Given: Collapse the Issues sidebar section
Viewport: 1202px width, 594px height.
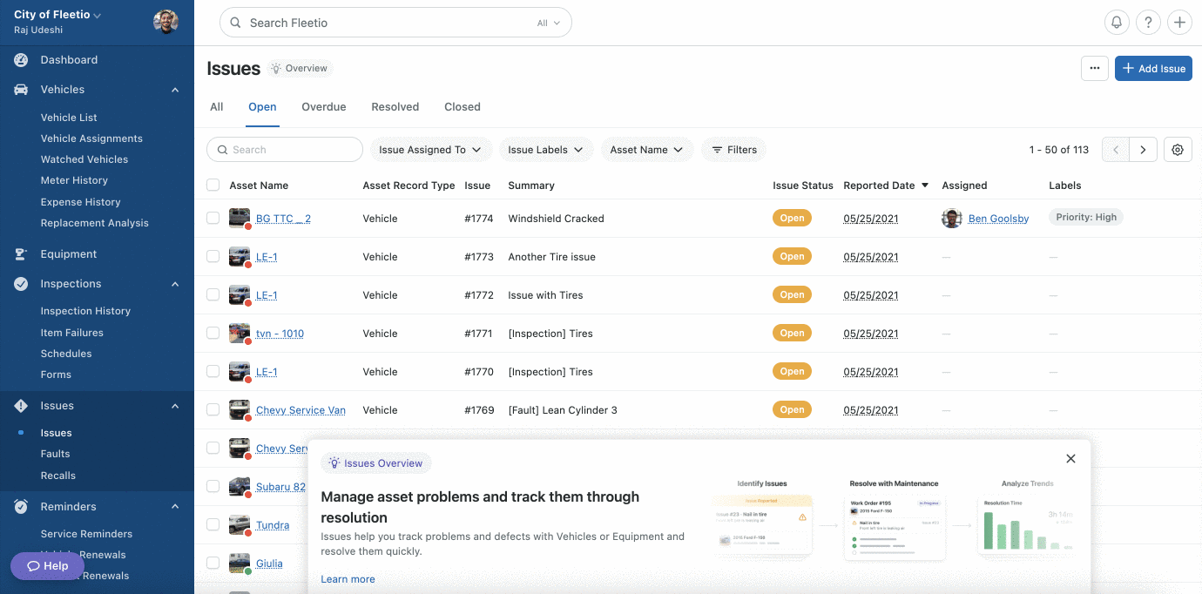Looking at the screenshot, I should pyautogui.click(x=175, y=406).
